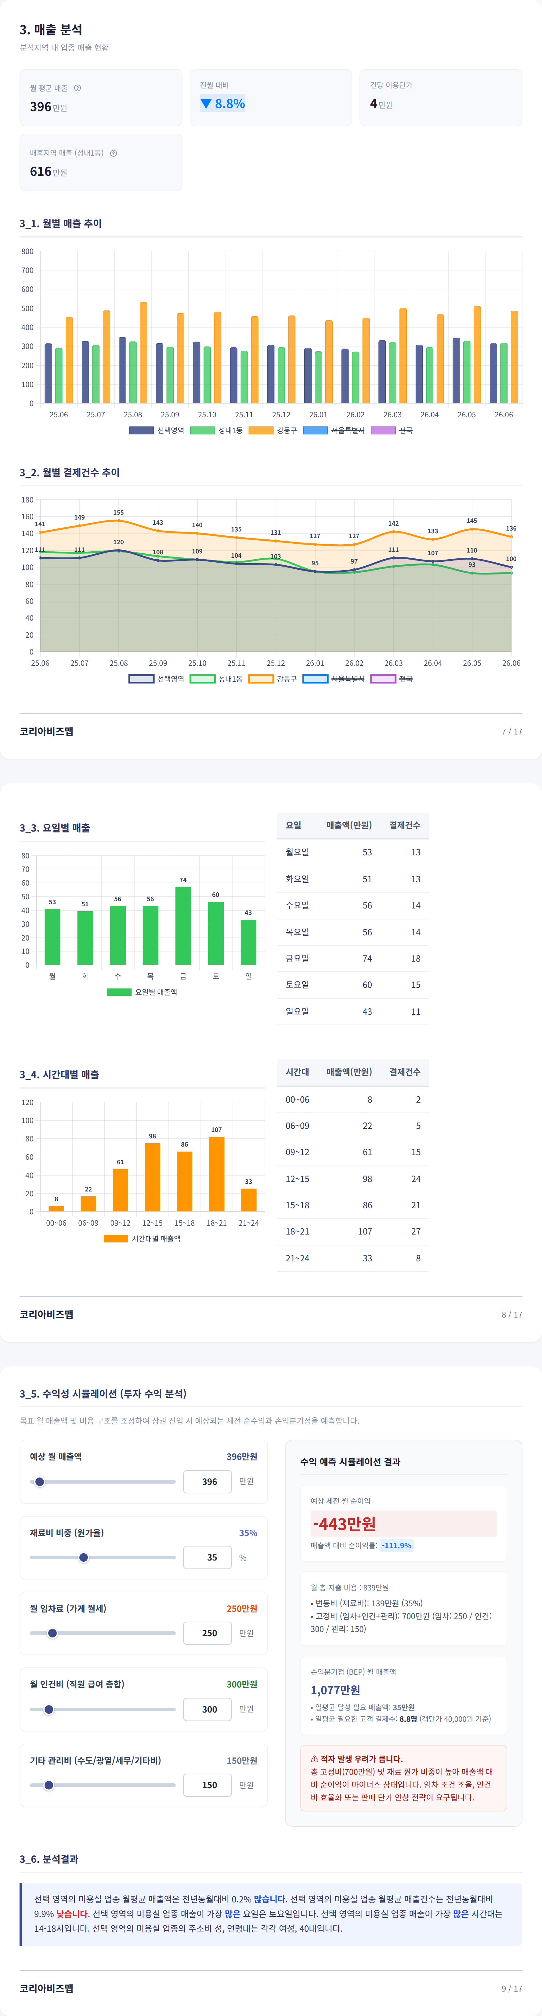Click the 토 bar labeled 60
The width and height of the screenshot is (542, 2016).
point(216,933)
